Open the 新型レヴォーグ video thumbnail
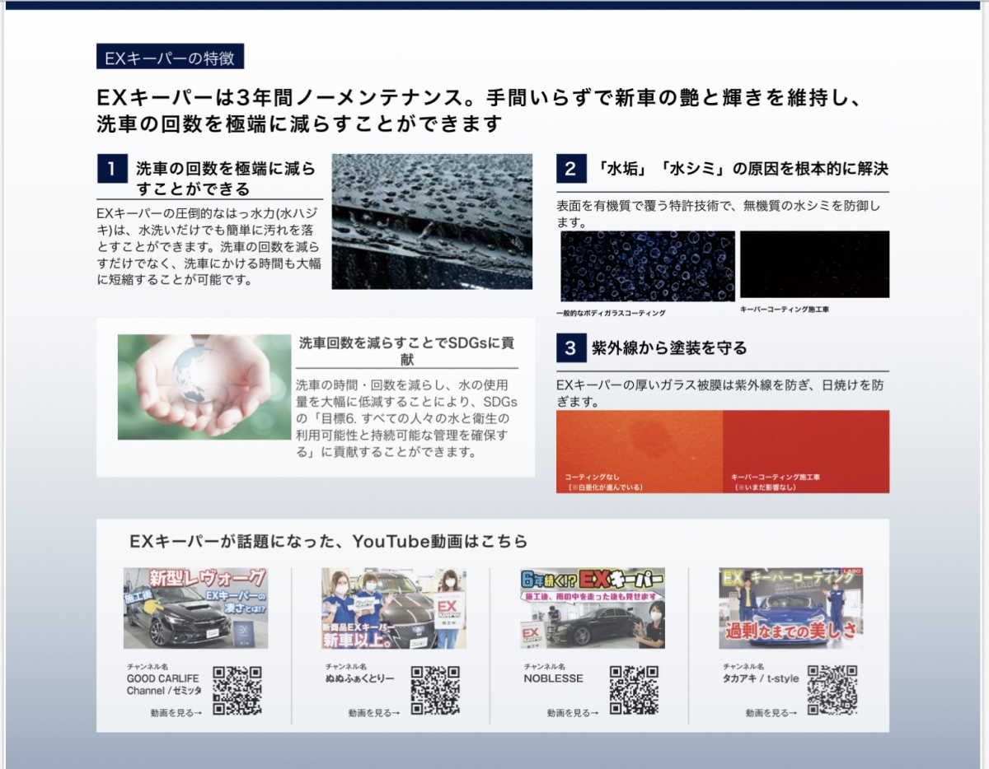This screenshot has width=989, height=769. (195, 608)
